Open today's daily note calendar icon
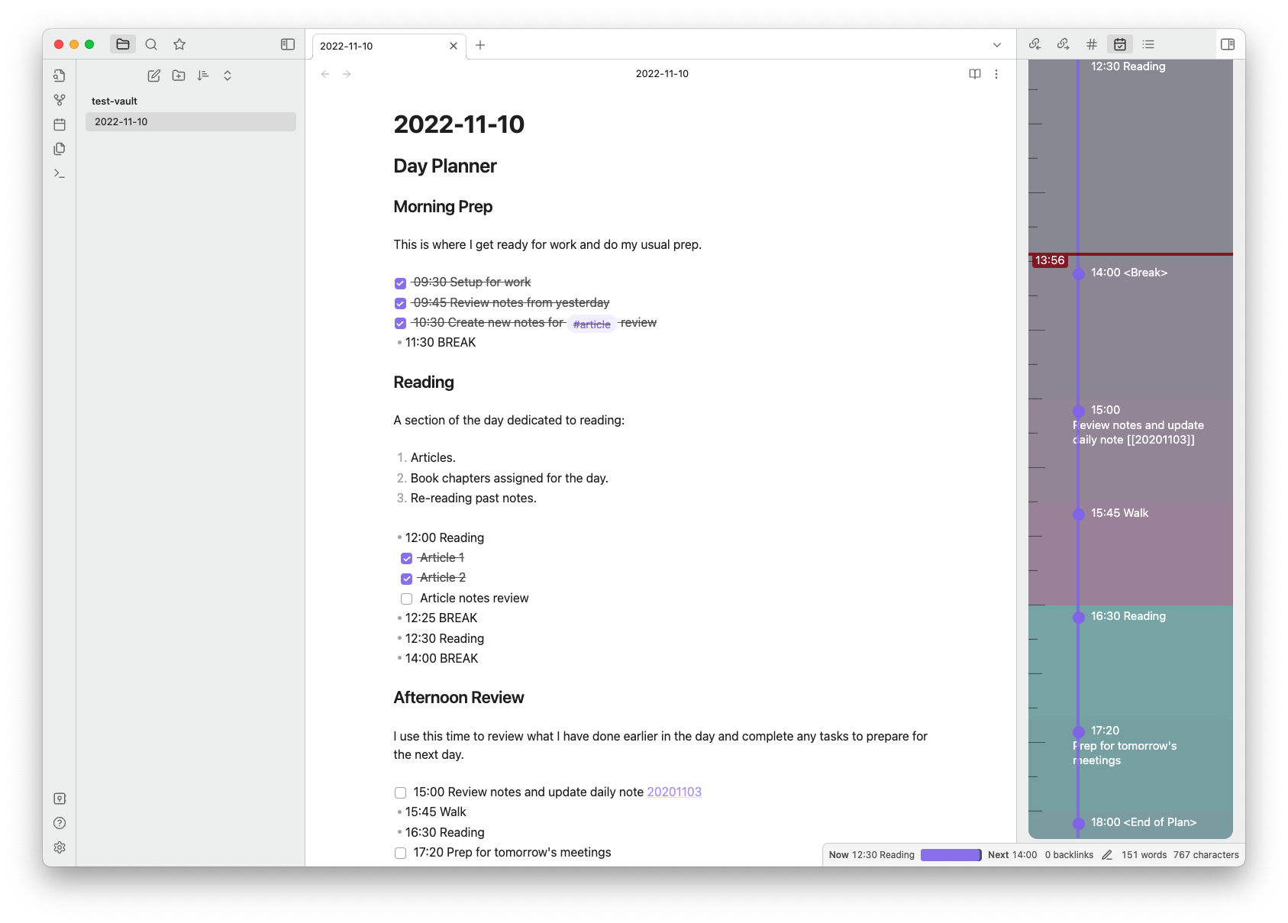Viewport: 1288px width, 923px height. [x=60, y=124]
